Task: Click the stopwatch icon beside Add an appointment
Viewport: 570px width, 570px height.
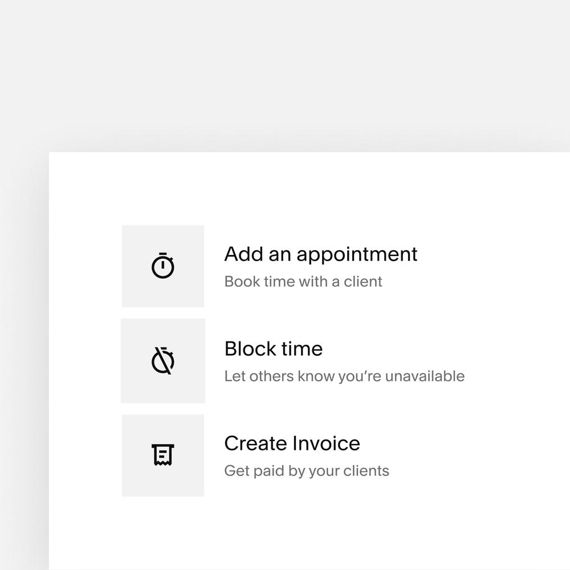Action: pyautogui.click(x=163, y=266)
